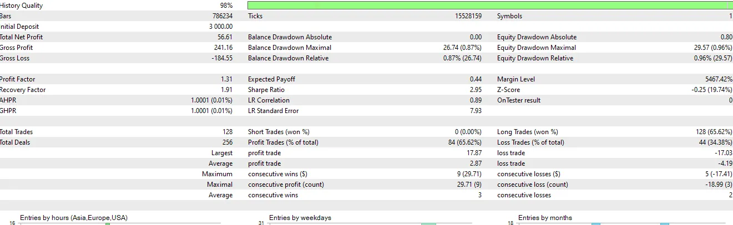Click the Total Net Profit value 56.61

pyautogui.click(x=225, y=37)
